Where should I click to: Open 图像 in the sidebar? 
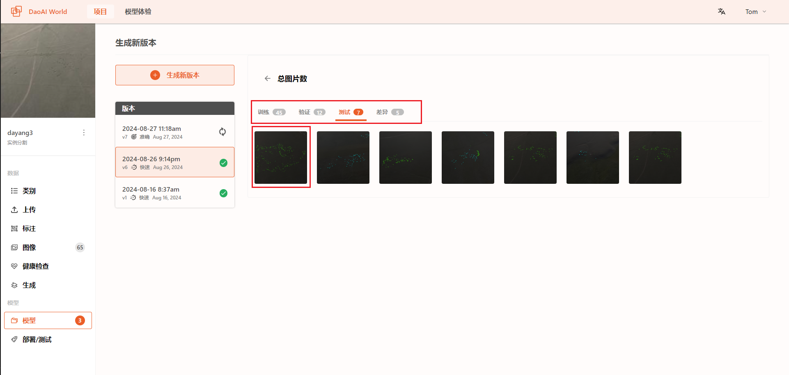(x=48, y=247)
